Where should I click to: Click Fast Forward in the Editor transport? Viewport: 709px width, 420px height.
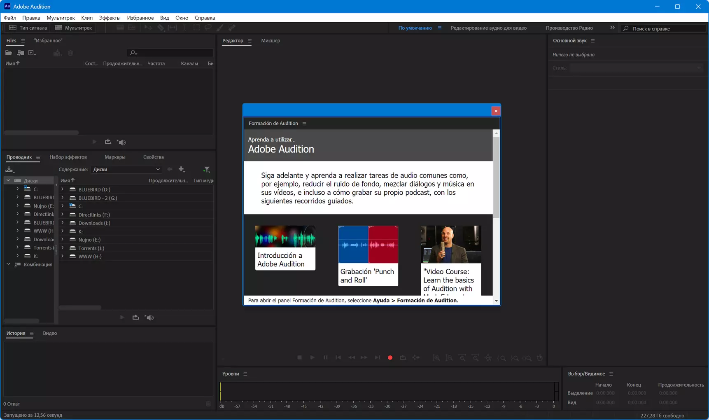pyautogui.click(x=364, y=357)
